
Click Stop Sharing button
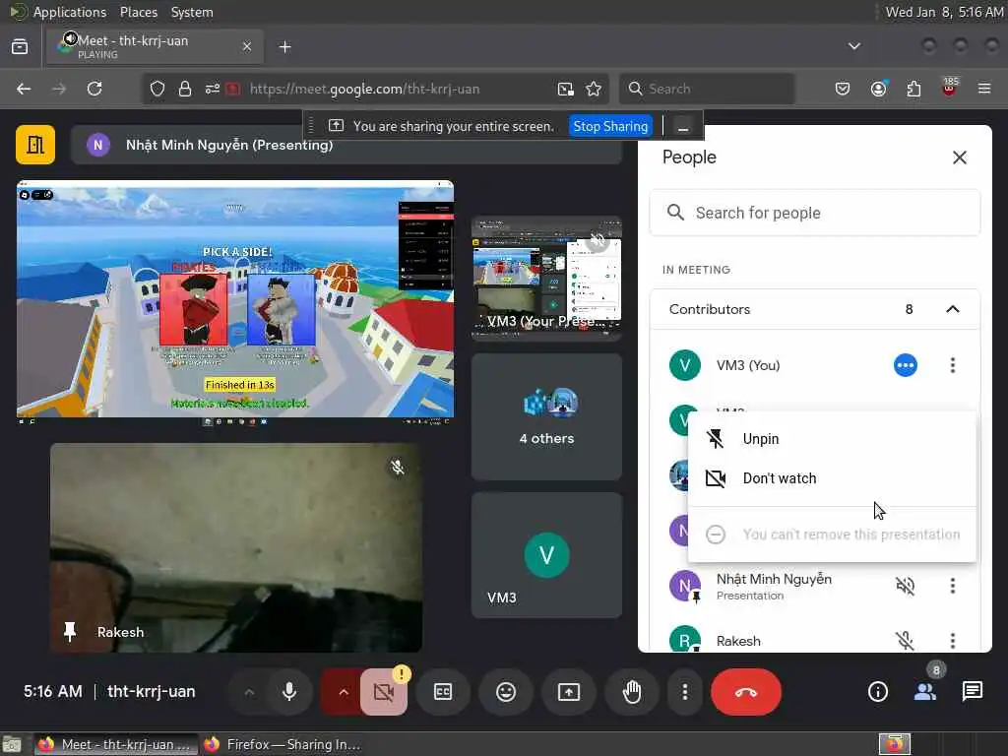610,126
